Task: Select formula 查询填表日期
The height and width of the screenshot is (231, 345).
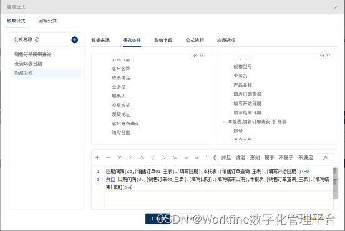Action: tap(28, 64)
